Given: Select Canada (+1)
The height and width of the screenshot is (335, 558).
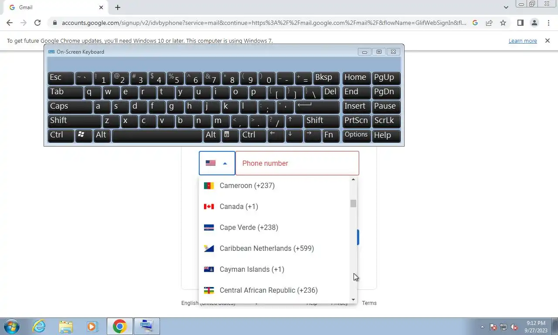Looking at the screenshot, I should click(275, 206).
